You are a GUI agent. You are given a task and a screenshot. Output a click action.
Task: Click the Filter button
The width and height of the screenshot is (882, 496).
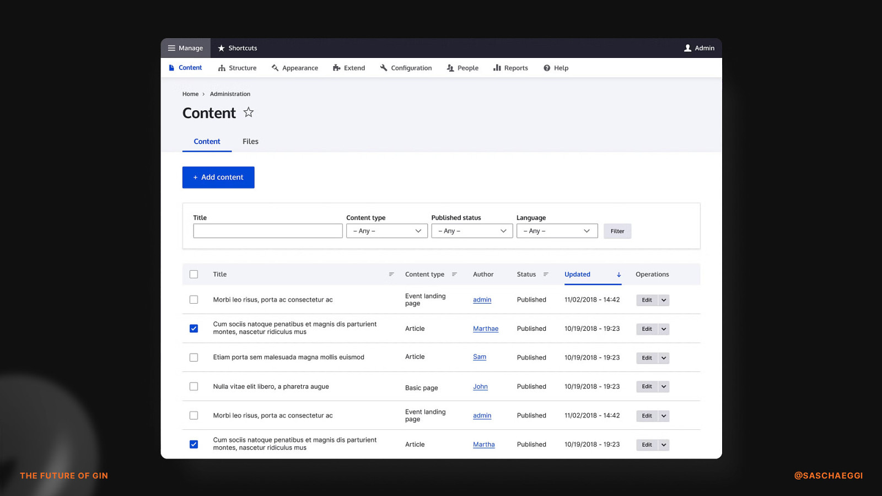[617, 231]
